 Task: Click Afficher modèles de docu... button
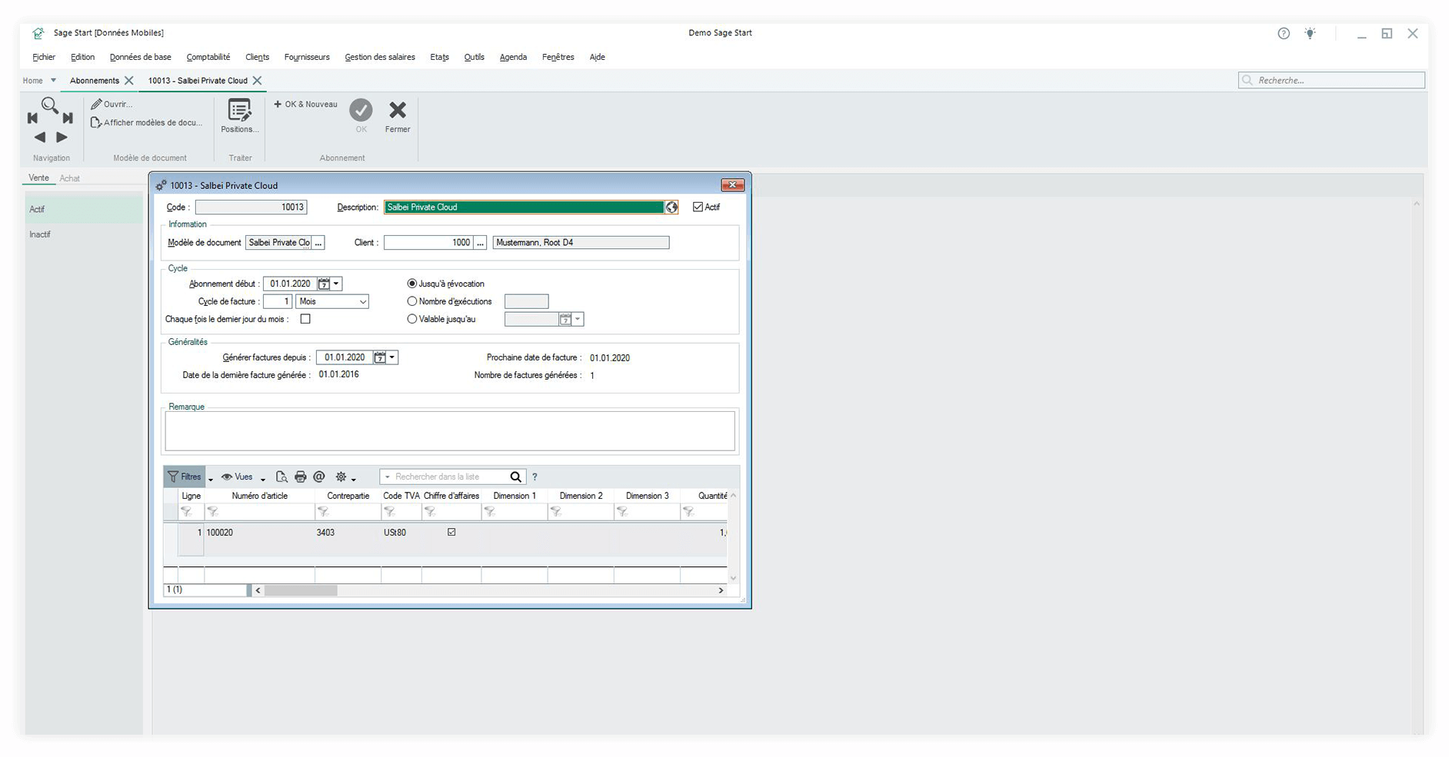[x=147, y=123]
